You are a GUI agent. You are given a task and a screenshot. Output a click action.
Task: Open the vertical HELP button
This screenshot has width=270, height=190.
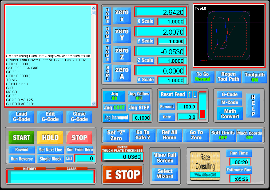click(253, 106)
